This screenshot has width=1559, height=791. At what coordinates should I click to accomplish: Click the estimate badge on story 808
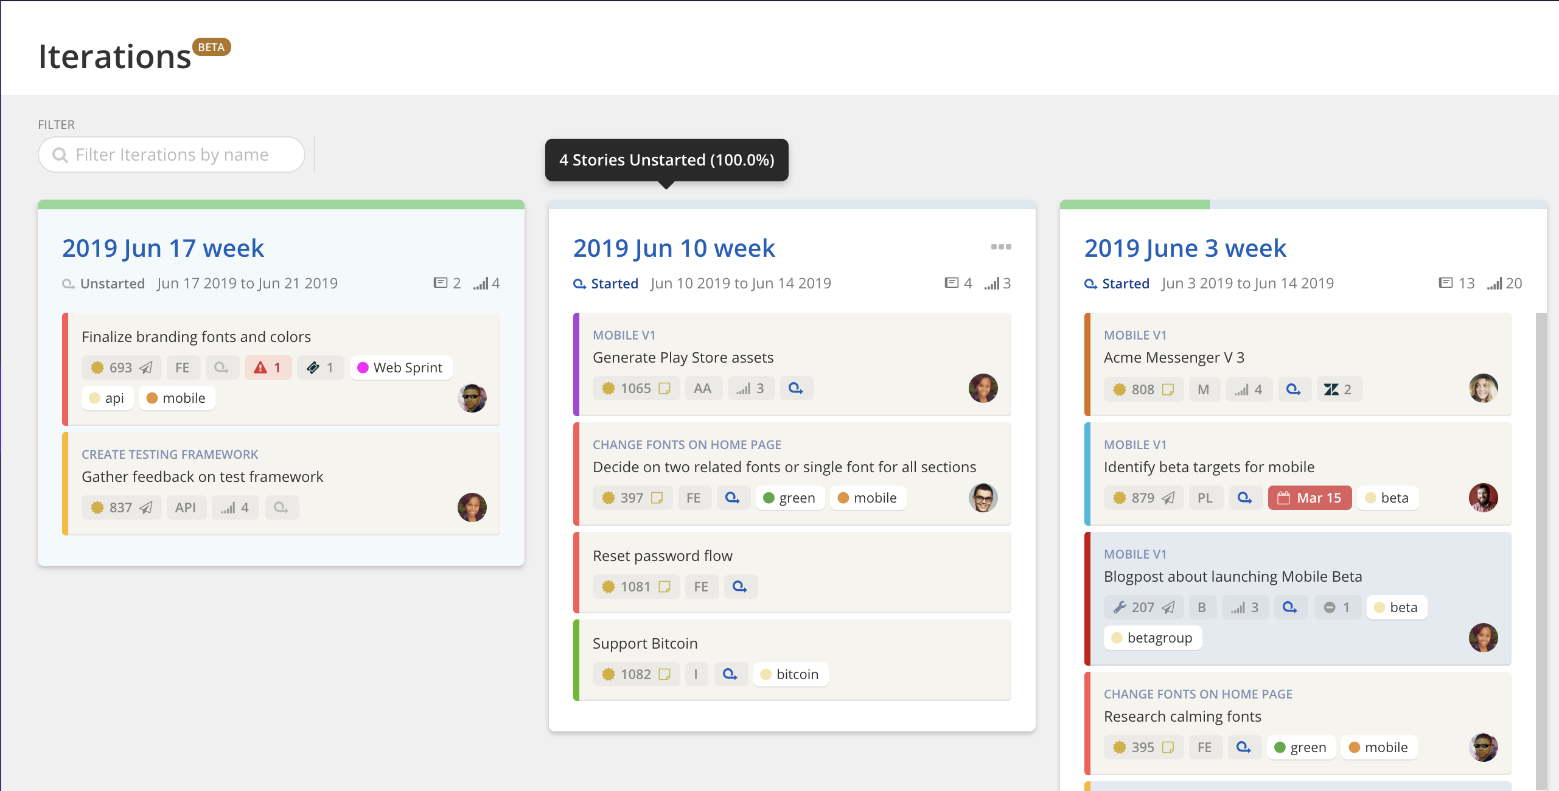click(1249, 389)
